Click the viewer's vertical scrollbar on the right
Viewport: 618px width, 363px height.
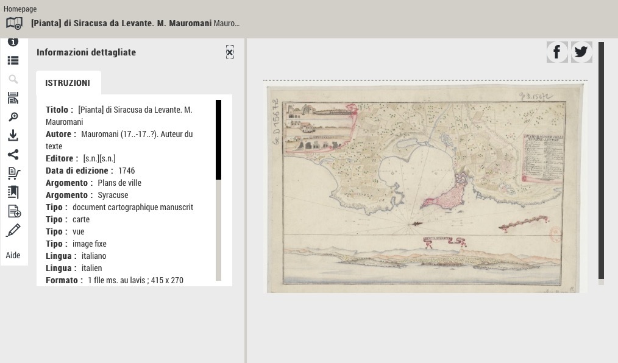601,161
